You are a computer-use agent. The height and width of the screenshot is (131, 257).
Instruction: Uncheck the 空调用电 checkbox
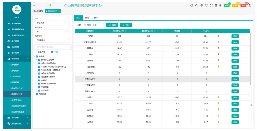pos(39,87)
